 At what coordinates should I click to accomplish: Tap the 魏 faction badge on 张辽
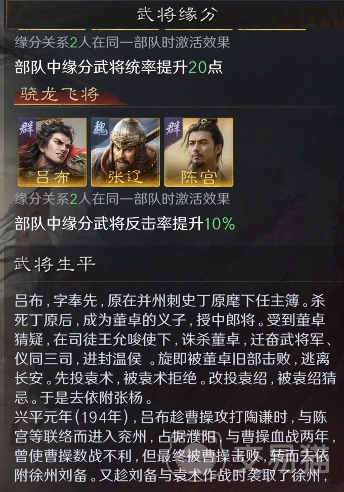[x=100, y=128]
